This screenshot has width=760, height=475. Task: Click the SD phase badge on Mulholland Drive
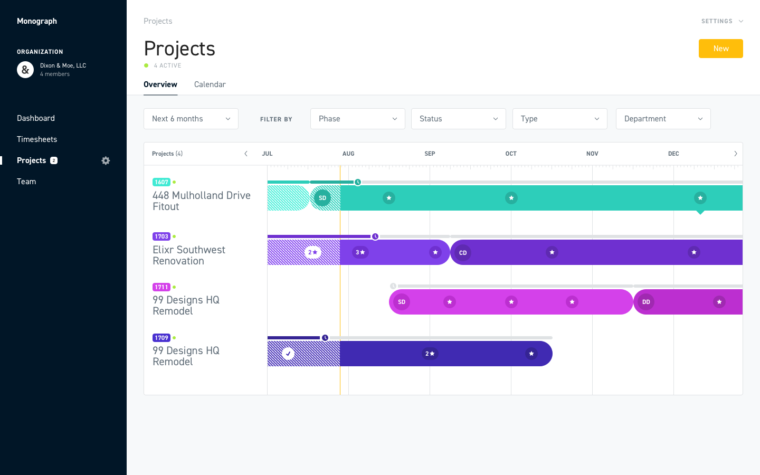tap(322, 198)
